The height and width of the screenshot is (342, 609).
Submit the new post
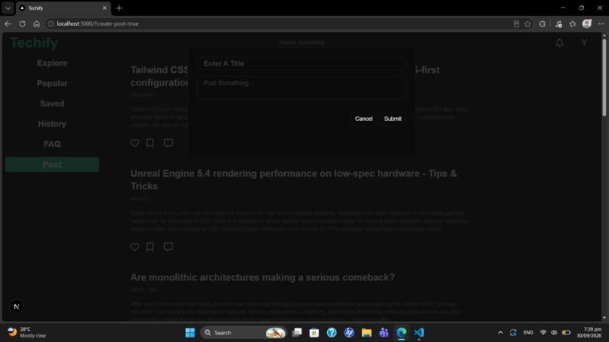tap(393, 119)
